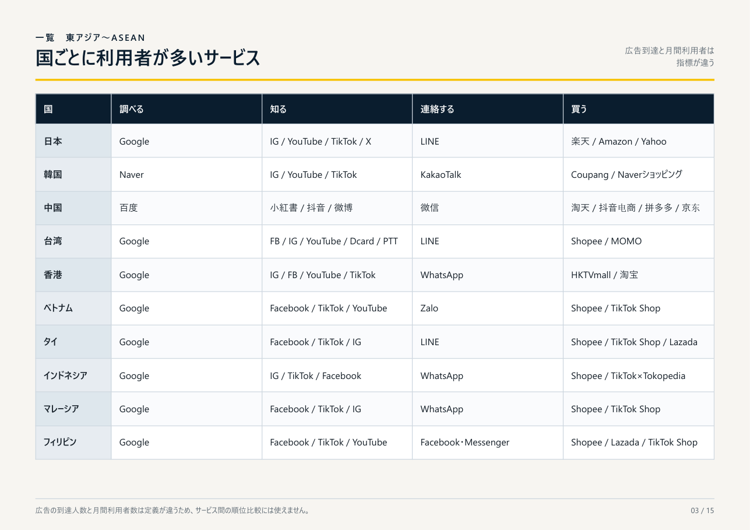Viewport: 750px width, 530px height.
Task: Click the 中国 row label
Action: pos(73,208)
